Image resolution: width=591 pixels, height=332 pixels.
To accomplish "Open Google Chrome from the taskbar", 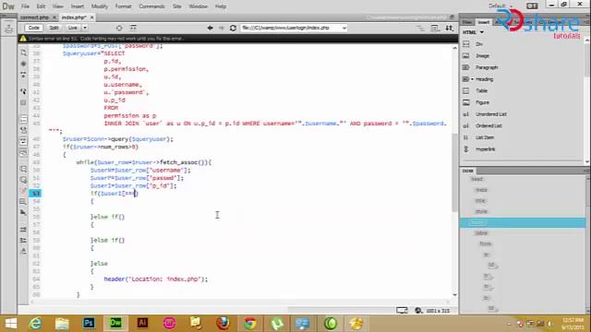I will [249, 324].
